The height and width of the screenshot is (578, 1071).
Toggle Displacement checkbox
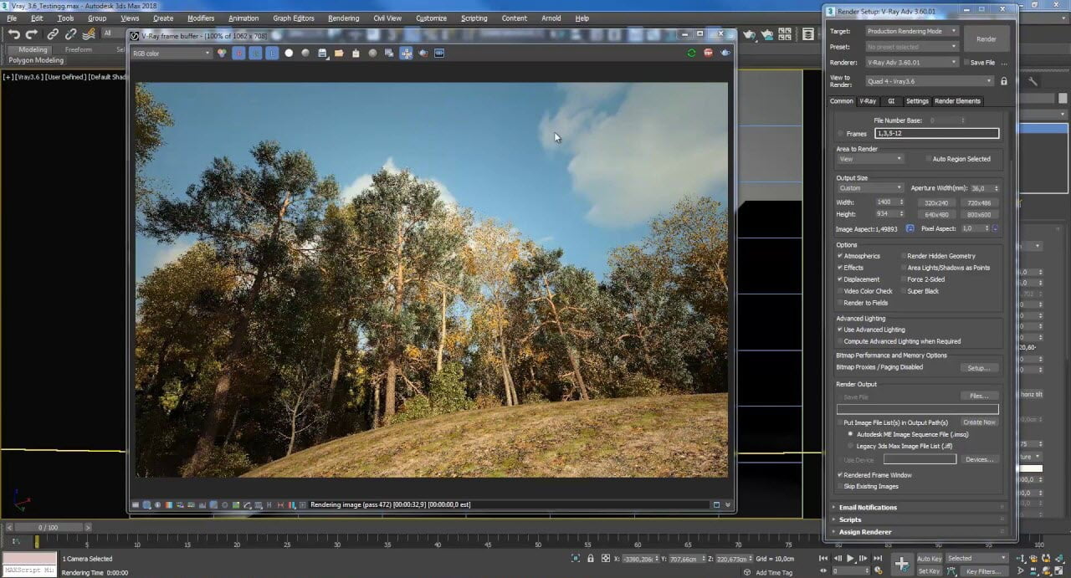(x=840, y=279)
